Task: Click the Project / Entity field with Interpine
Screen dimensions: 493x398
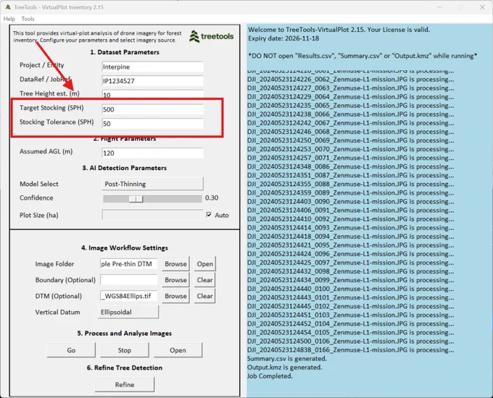Action: [152, 67]
